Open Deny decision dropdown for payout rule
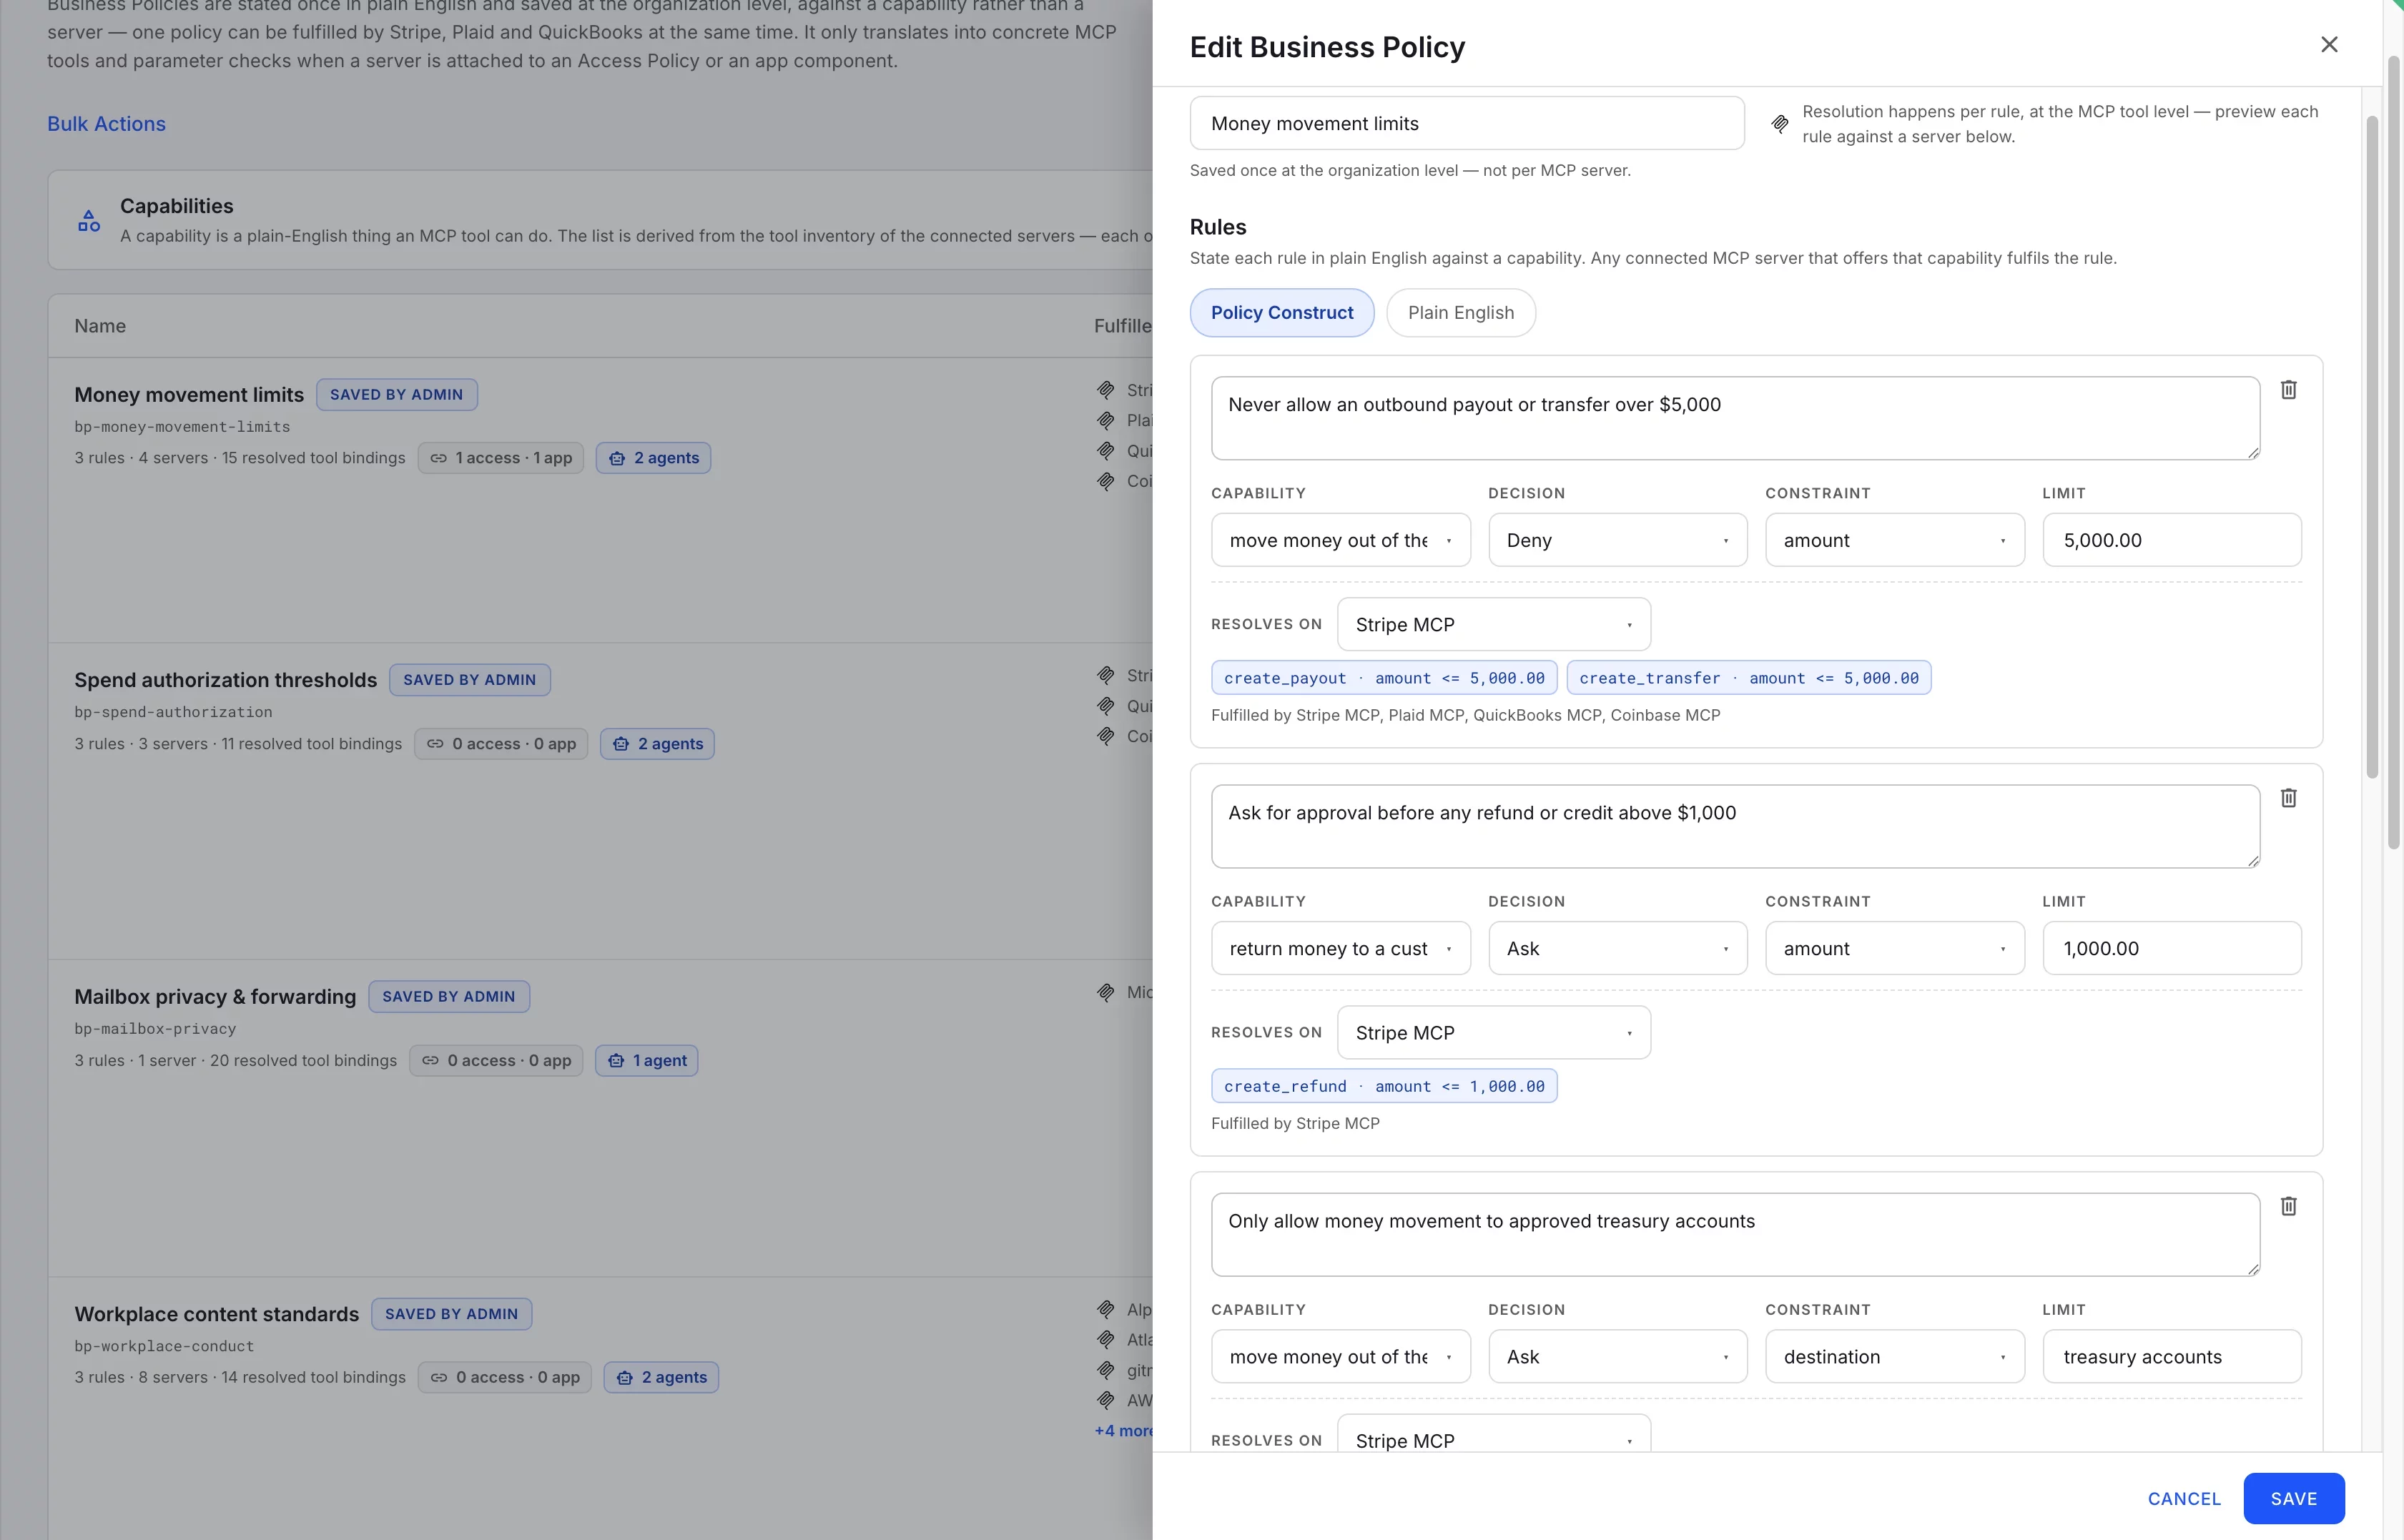 pos(1618,540)
